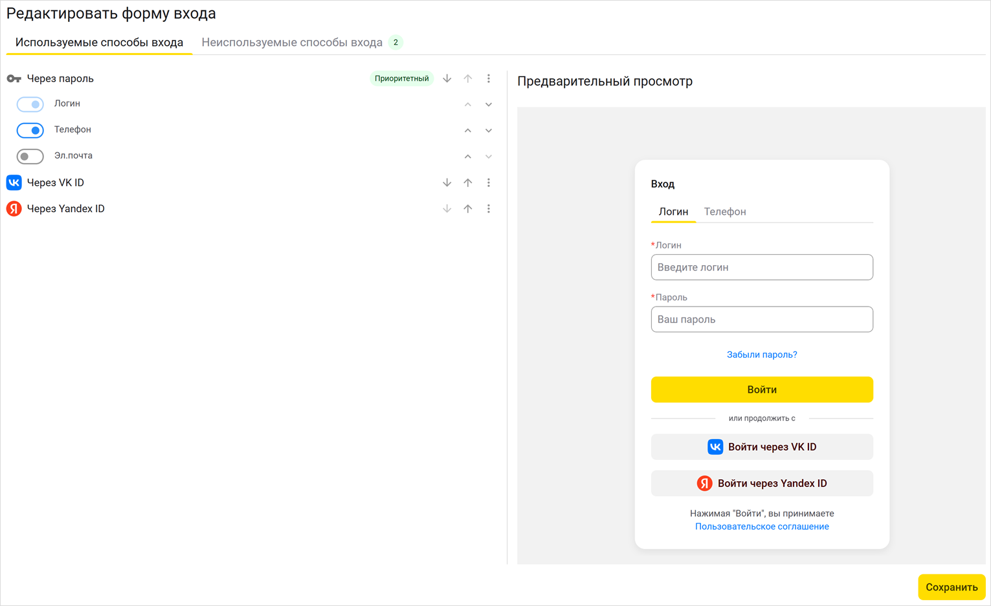991x606 pixels.
Task: Click Войти через Yandex ID button
Action: 762,483
